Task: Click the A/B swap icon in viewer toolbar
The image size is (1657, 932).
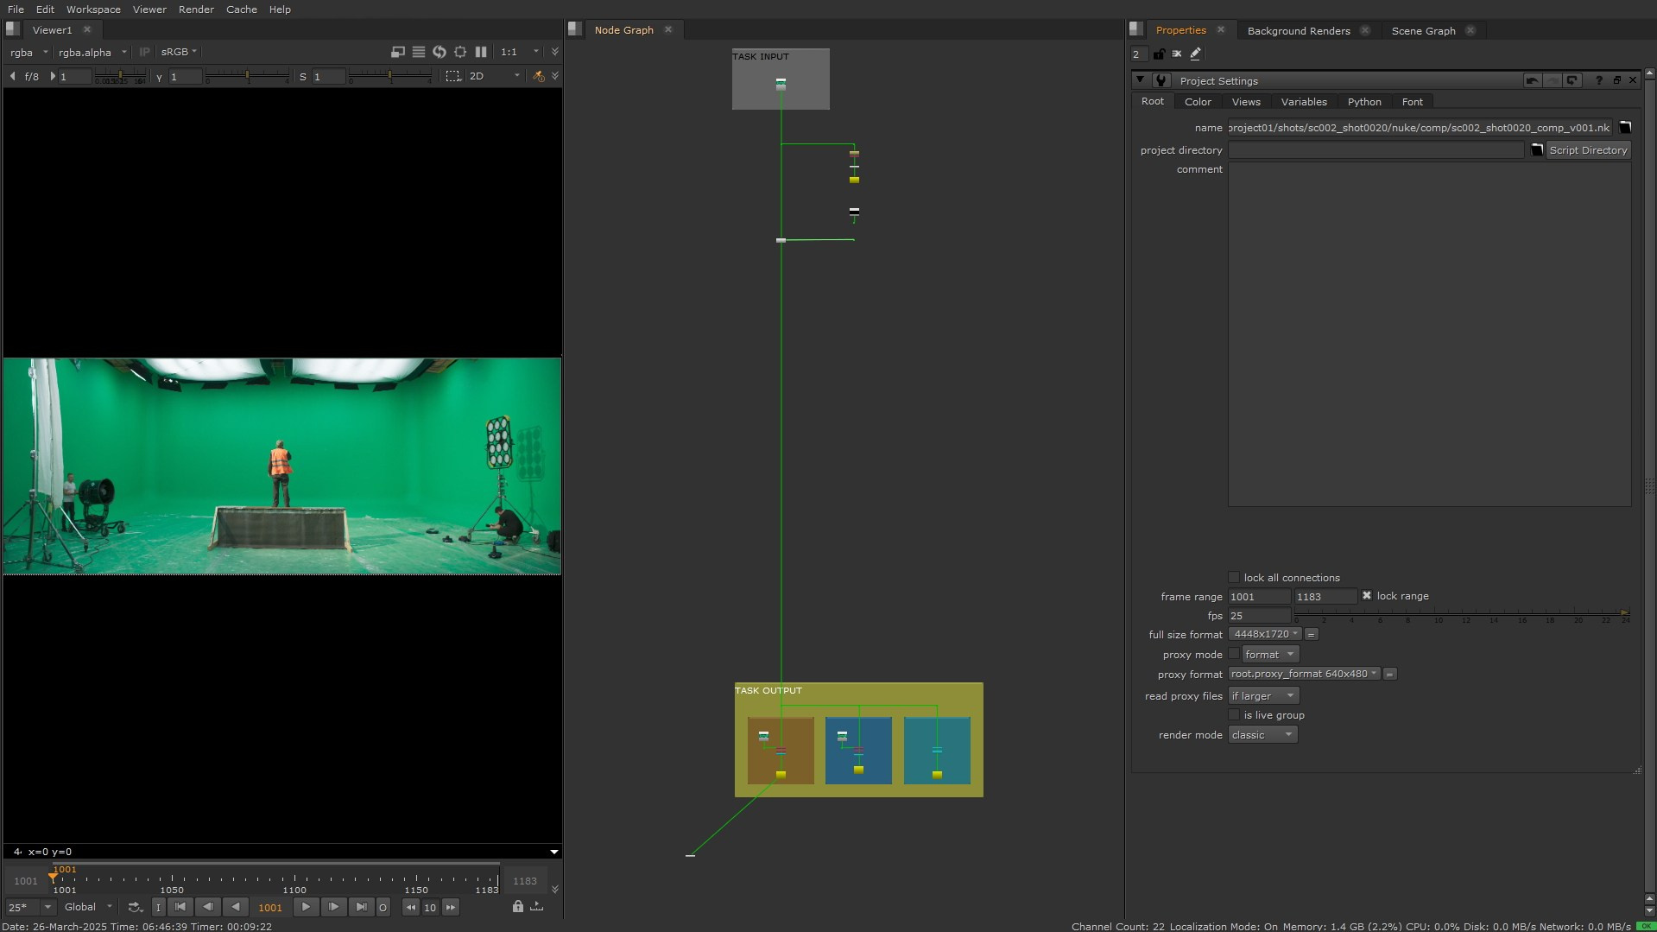Action: pyautogui.click(x=439, y=52)
